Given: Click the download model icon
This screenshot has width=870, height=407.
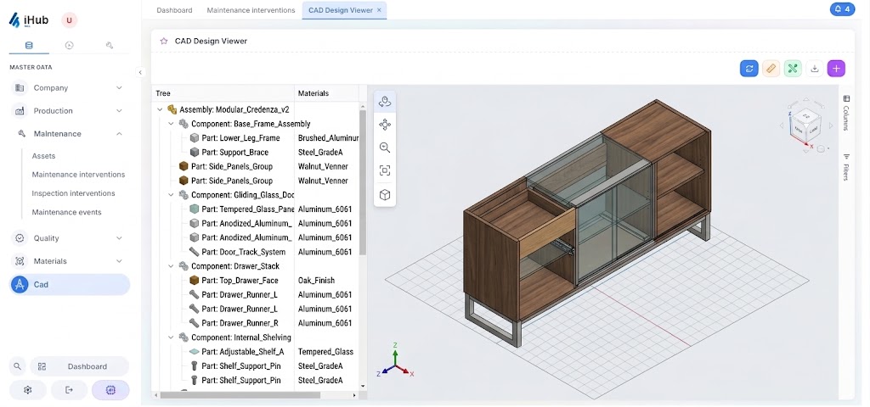Looking at the screenshot, I should tap(815, 69).
